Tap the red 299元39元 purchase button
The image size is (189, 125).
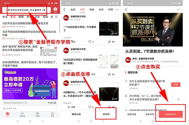pos(171,114)
